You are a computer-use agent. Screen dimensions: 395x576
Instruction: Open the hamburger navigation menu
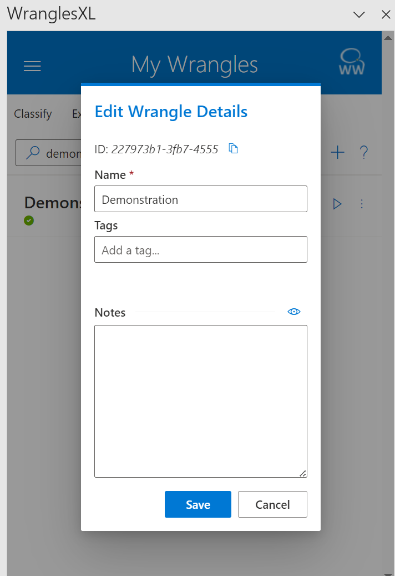[32, 66]
